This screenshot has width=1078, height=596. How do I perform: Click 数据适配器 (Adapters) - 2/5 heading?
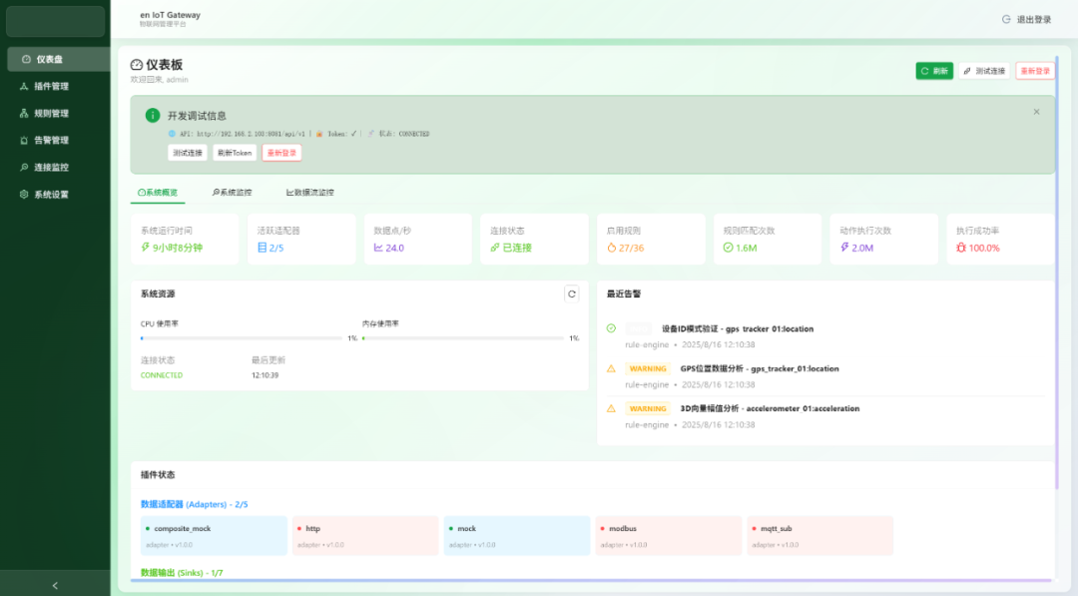194,504
